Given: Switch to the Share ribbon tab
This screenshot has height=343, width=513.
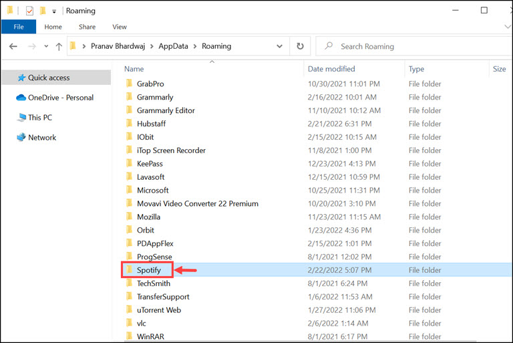Looking at the screenshot, I should point(87,27).
